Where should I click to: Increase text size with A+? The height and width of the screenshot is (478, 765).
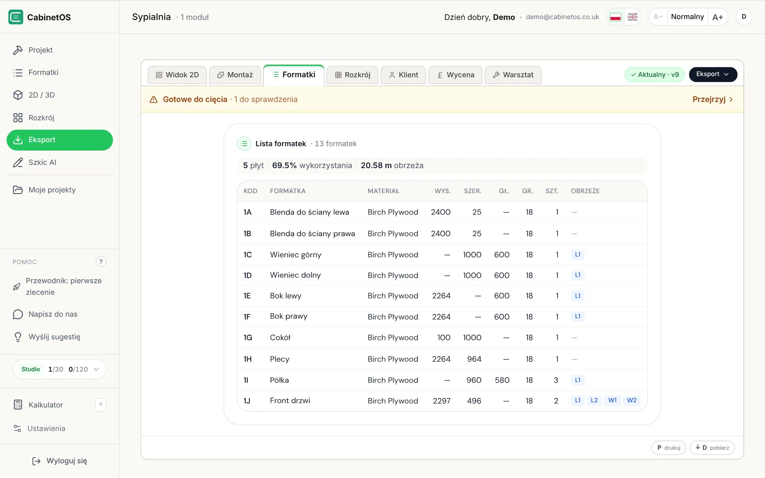(x=718, y=17)
